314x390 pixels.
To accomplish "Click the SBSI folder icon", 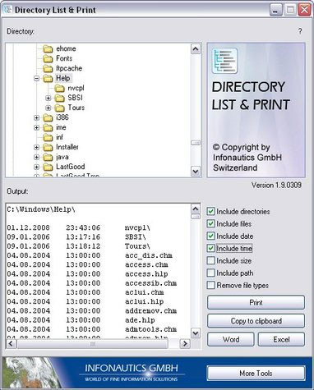I will click(59, 99).
